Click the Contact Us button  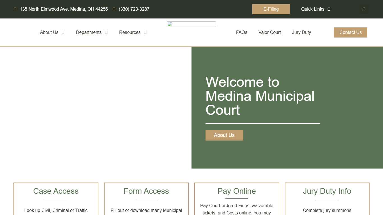tap(350, 32)
